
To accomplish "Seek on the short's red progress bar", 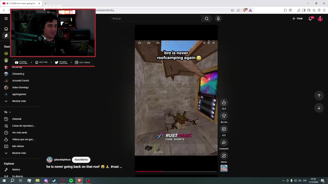I will click(x=176, y=171).
